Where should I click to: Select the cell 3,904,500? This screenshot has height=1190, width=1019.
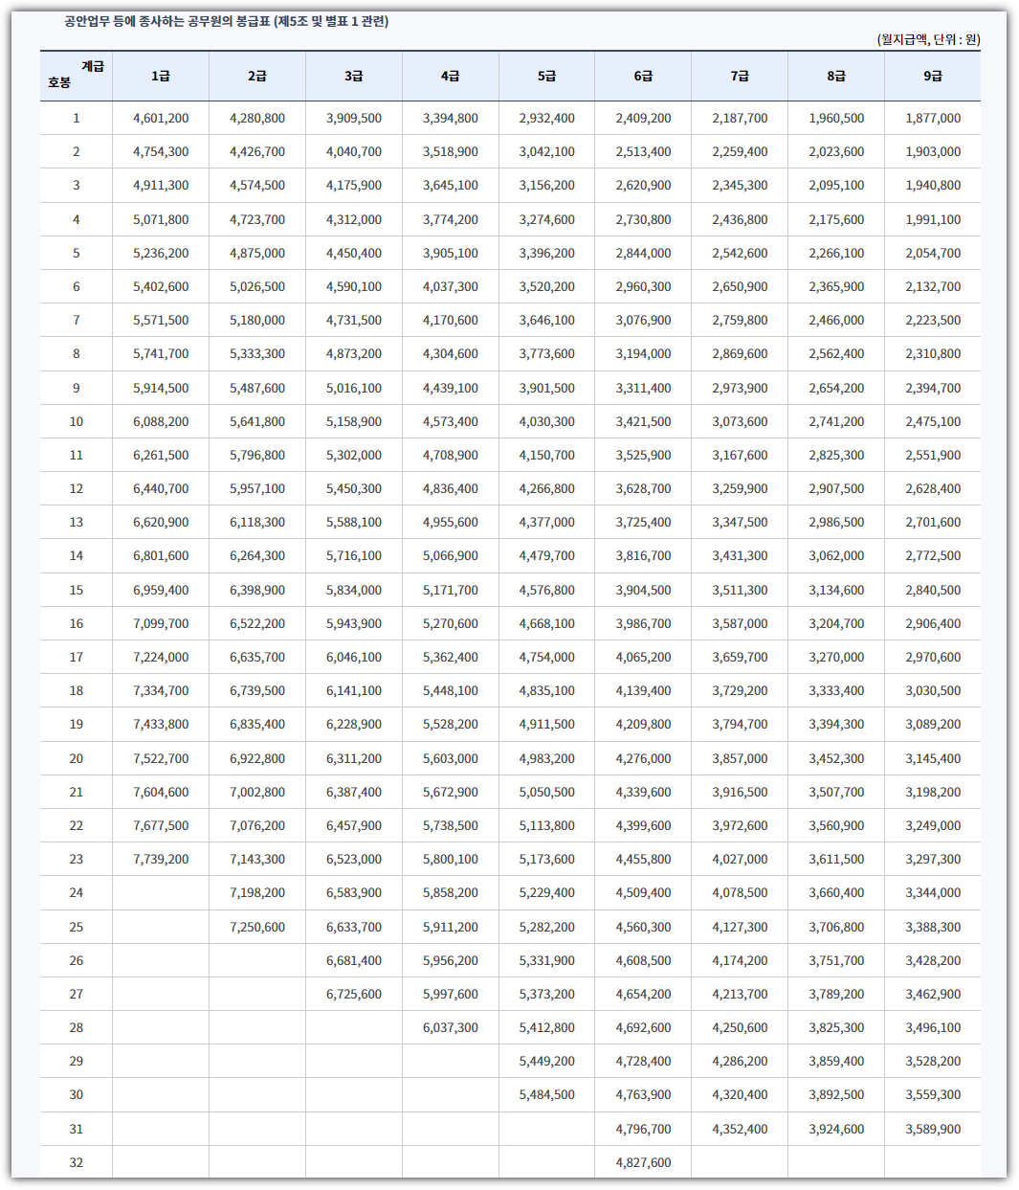pyautogui.click(x=643, y=591)
